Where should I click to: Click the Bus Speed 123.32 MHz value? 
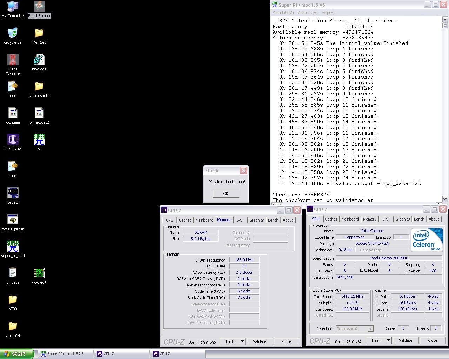point(353,309)
